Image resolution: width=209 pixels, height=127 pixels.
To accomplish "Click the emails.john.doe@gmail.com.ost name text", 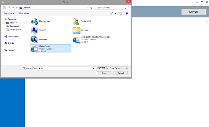I will tap(95, 37).
